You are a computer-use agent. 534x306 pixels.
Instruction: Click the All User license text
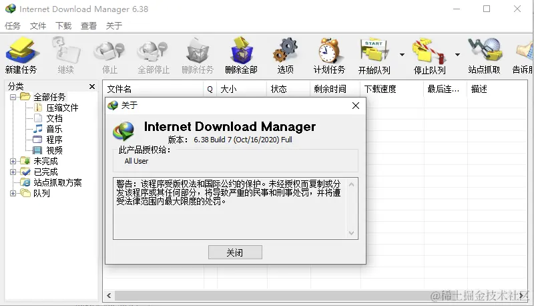tap(136, 161)
